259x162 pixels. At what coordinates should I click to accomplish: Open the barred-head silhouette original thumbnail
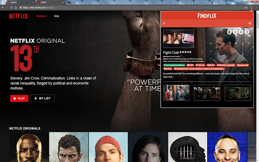coord(187,147)
